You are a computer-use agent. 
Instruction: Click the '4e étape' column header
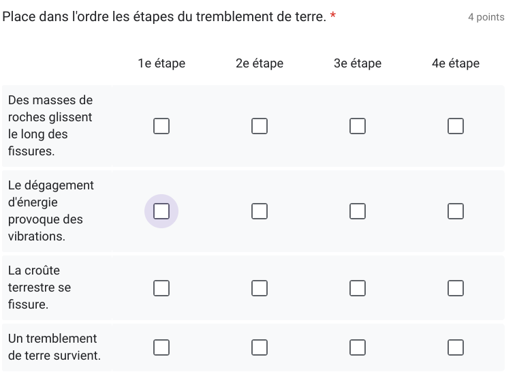click(x=456, y=63)
